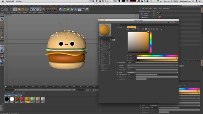This screenshot has width=203, height=114.
Task: Open the Spotlight search magnifier in menu bar
Action: point(193,1)
